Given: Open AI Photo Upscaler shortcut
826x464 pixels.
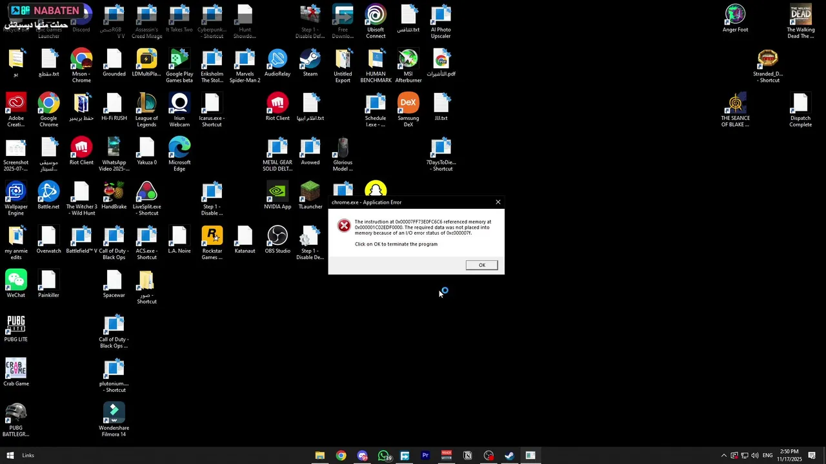Looking at the screenshot, I should (x=441, y=21).
